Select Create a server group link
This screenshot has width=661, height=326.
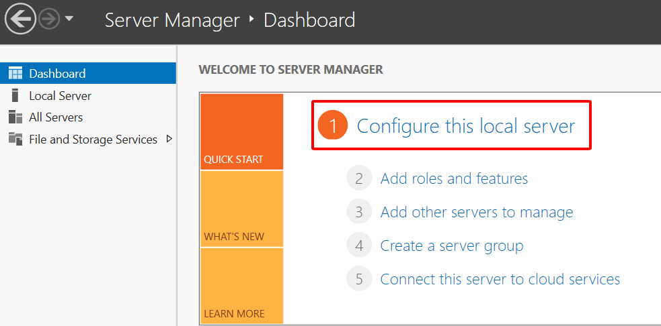point(451,246)
